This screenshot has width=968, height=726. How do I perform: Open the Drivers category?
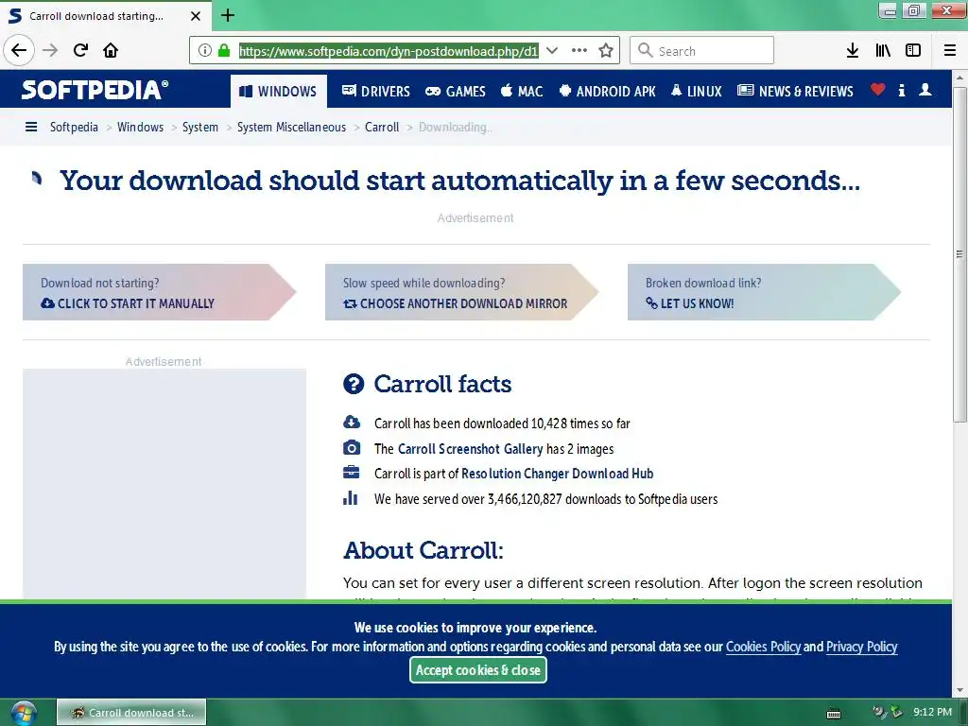(x=376, y=92)
